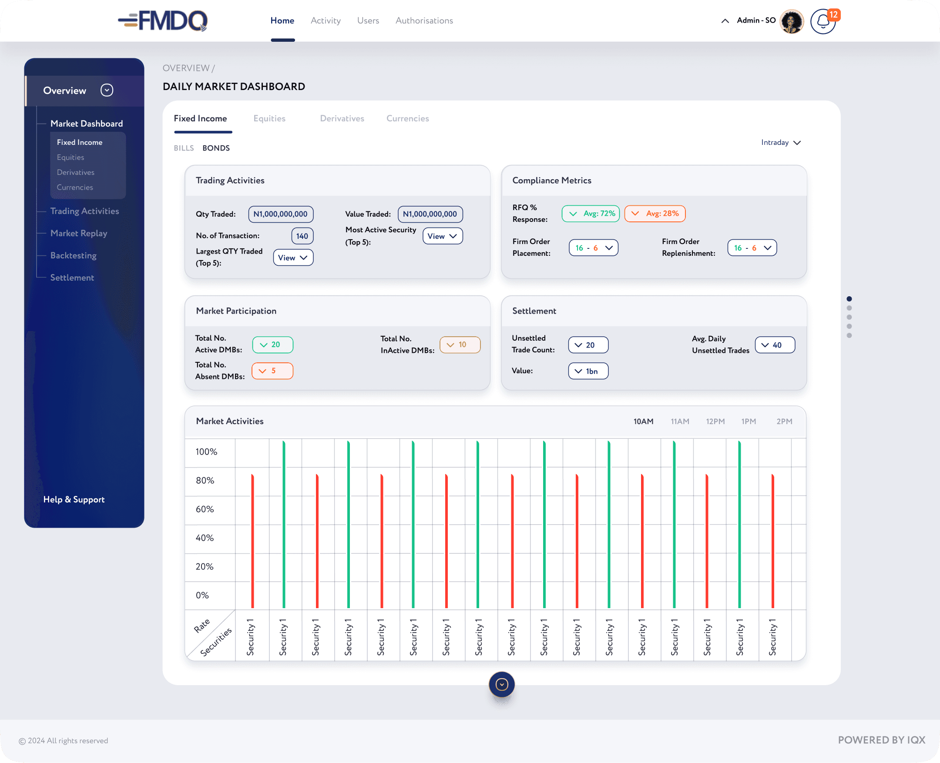Open the Intraday period dropdown

tap(780, 142)
